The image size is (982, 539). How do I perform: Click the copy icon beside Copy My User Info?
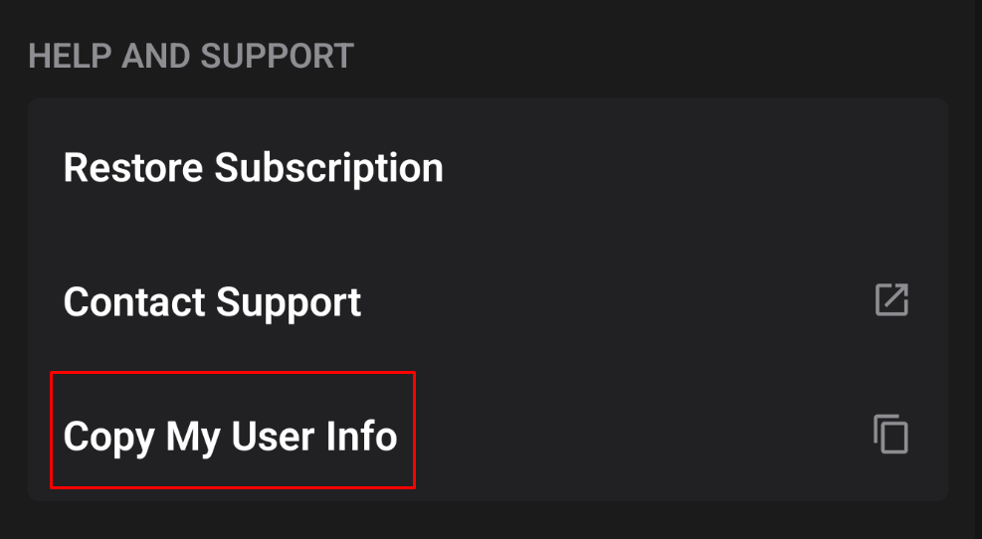(x=890, y=435)
